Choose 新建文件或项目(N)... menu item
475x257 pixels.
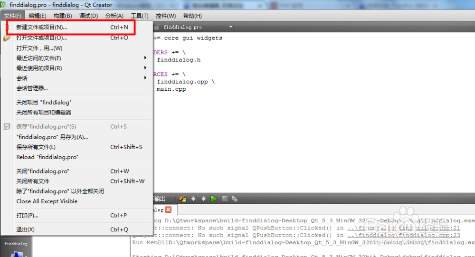[x=76, y=27]
